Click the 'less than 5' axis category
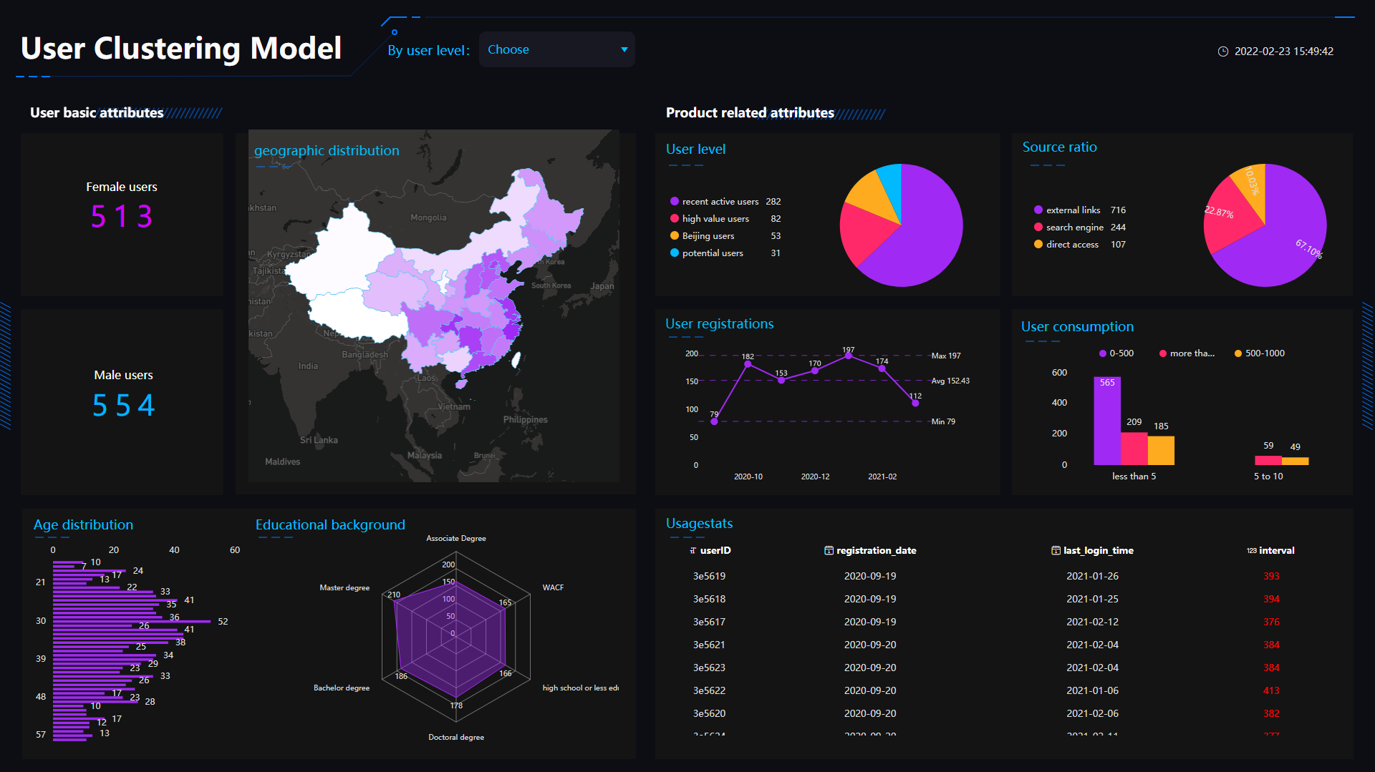The height and width of the screenshot is (772, 1375). click(1134, 477)
